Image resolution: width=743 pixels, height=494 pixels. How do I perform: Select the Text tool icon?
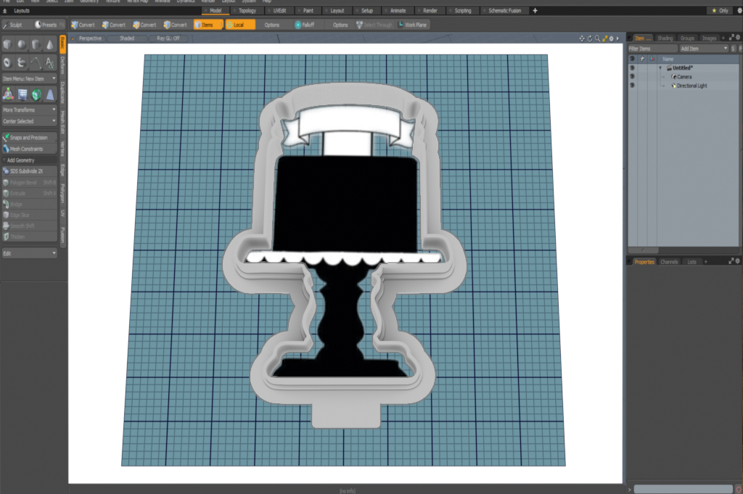pos(49,62)
